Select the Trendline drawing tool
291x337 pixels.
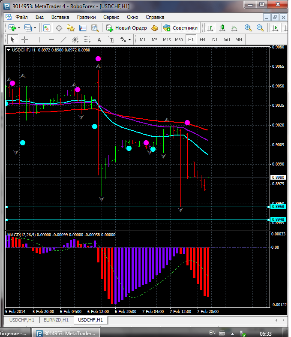pyautogui.click(x=63, y=39)
